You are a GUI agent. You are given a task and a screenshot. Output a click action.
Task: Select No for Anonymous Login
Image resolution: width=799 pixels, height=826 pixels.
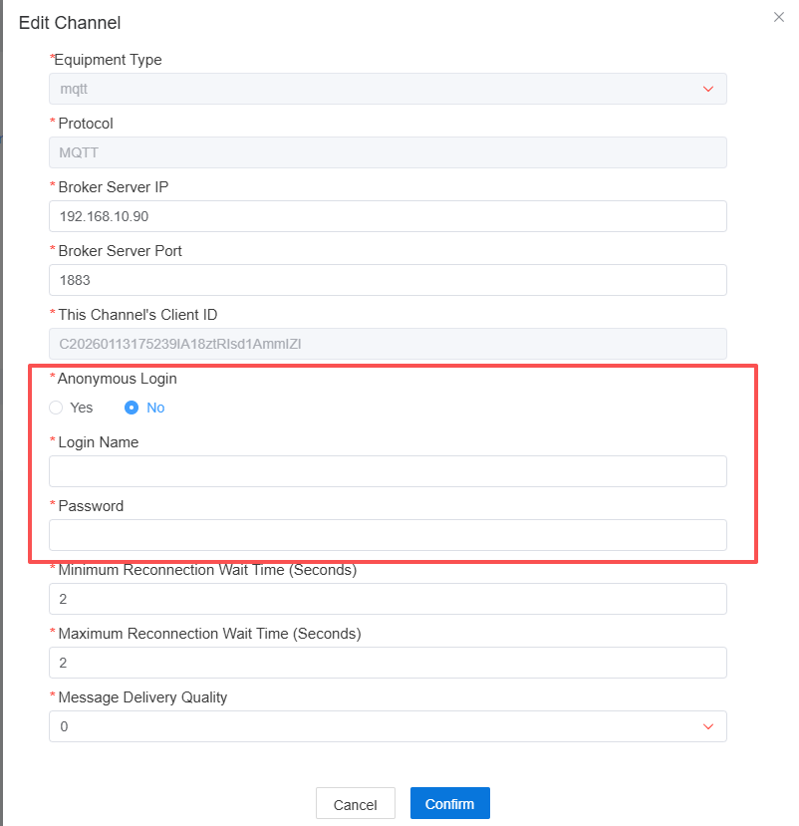(x=132, y=408)
